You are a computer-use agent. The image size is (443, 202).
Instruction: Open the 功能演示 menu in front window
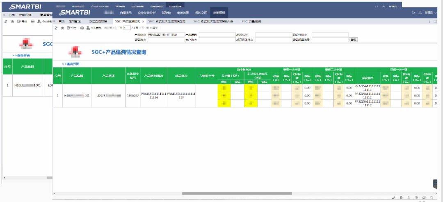tap(126, 13)
